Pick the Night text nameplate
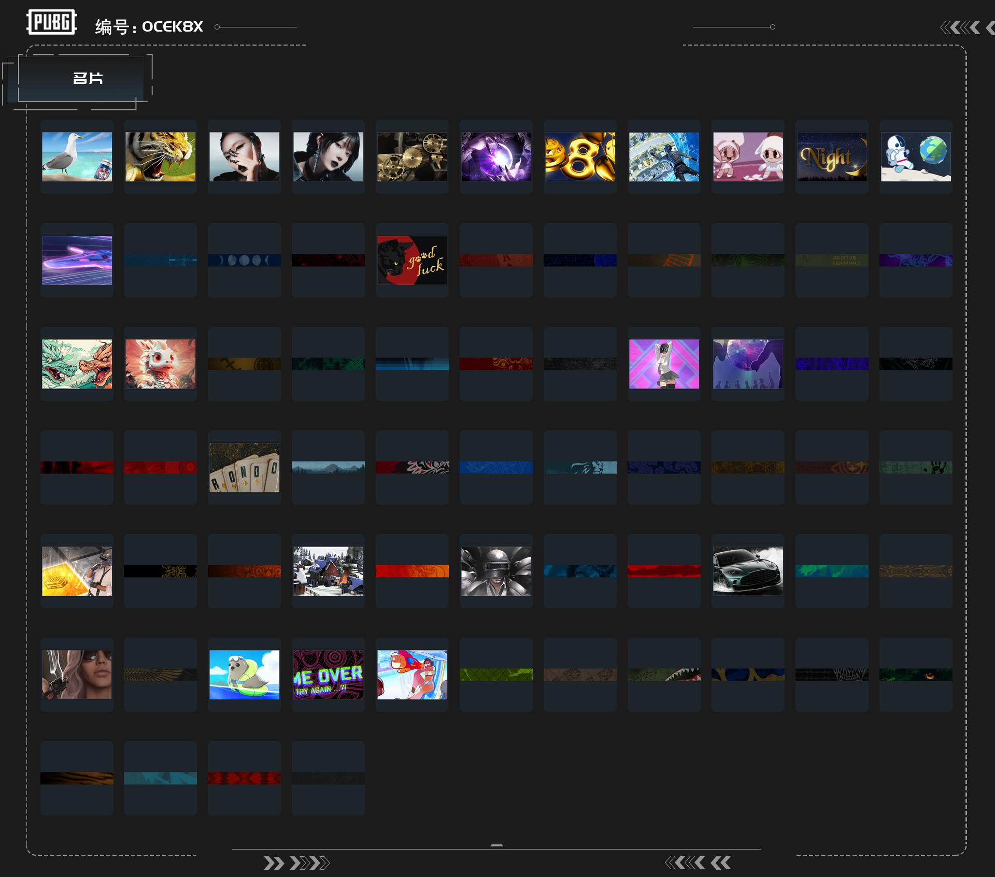This screenshot has width=995, height=877. click(x=832, y=156)
